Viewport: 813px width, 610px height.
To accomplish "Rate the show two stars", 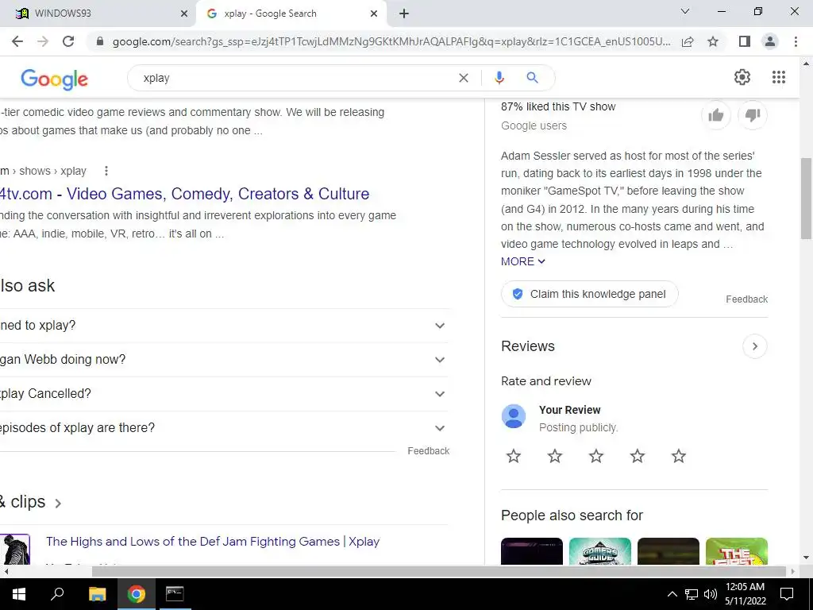I will coord(555,456).
